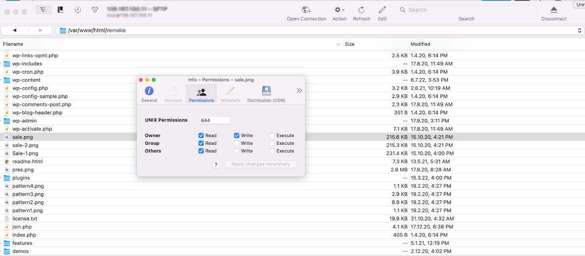Open the History clock view
Viewport: 585px width, 256px height.
point(78,10)
